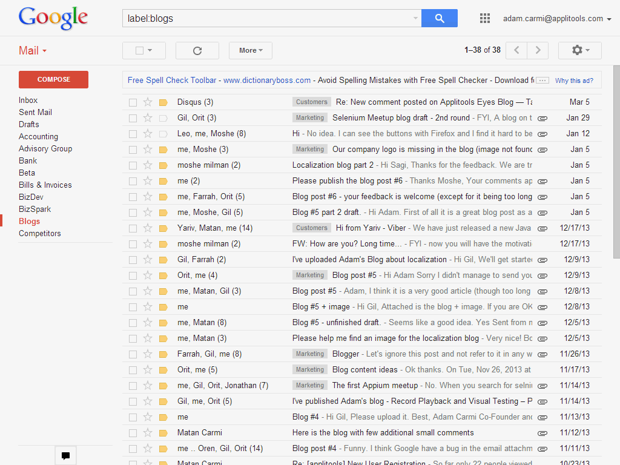Open the BizSpark label
The image size is (620, 465).
click(35, 209)
